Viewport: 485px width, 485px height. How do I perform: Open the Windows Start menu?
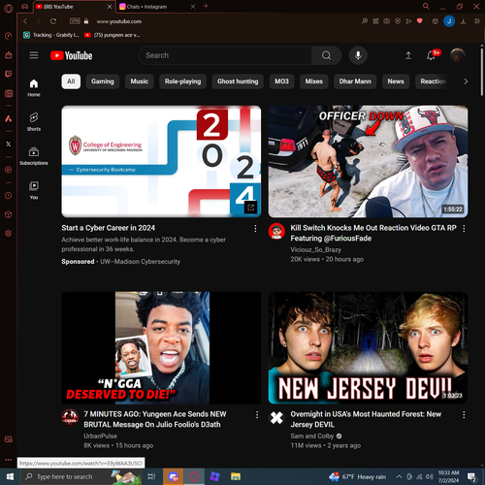click(10, 476)
